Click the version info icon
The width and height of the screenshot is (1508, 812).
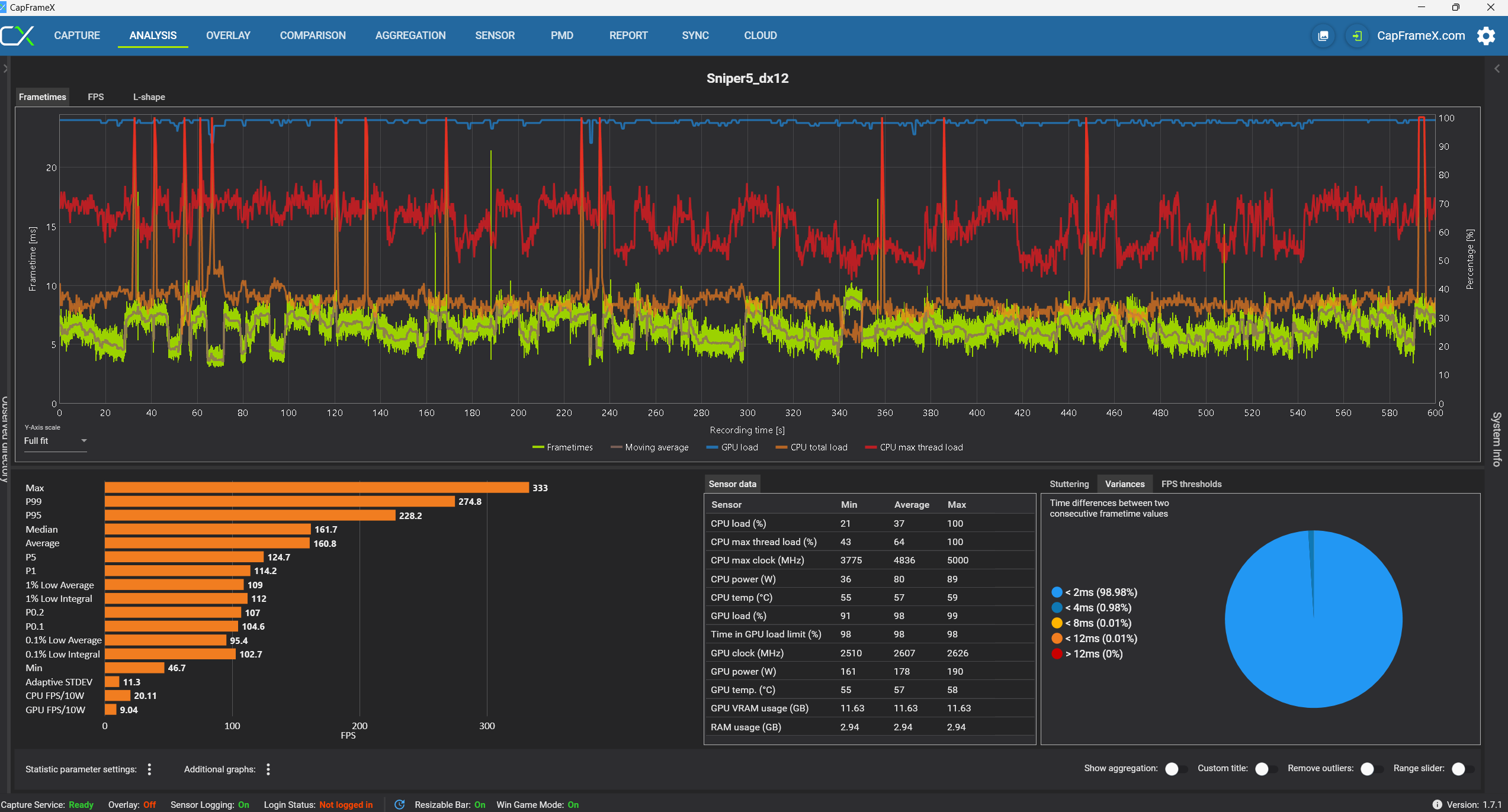(x=1437, y=804)
